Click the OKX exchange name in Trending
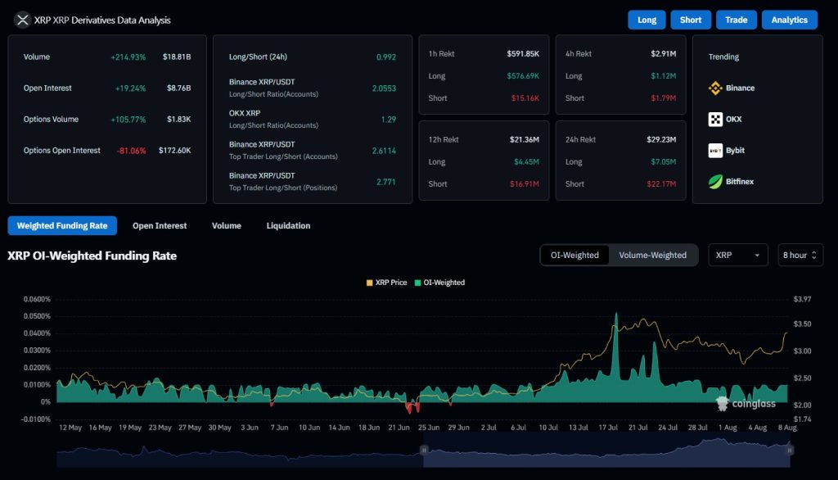Image resolution: width=838 pixels, height=480 pixels. (734, 120)
